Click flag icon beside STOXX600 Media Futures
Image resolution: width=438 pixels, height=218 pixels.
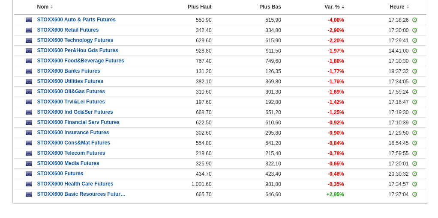coord(29,164)
